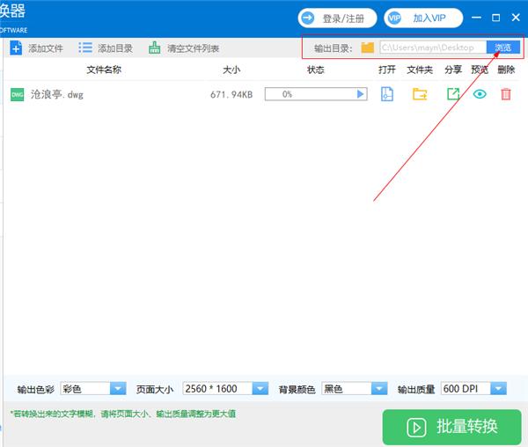Viewport: 528px width, 447px height.
Task: Preview 沧浪亭.dwg with the eye icon
Action: tap(480, 94)
